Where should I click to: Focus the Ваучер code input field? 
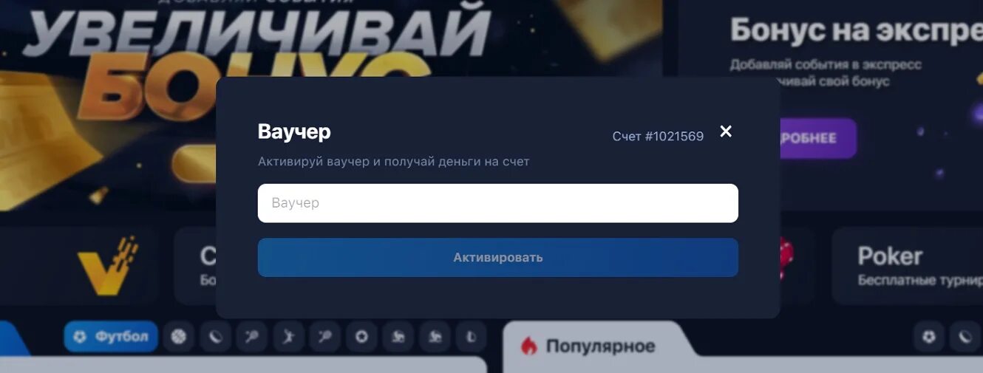tap(497, 203)
